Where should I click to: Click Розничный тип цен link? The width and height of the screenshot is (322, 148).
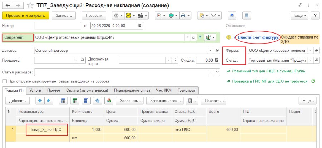(x=268, y=71)
